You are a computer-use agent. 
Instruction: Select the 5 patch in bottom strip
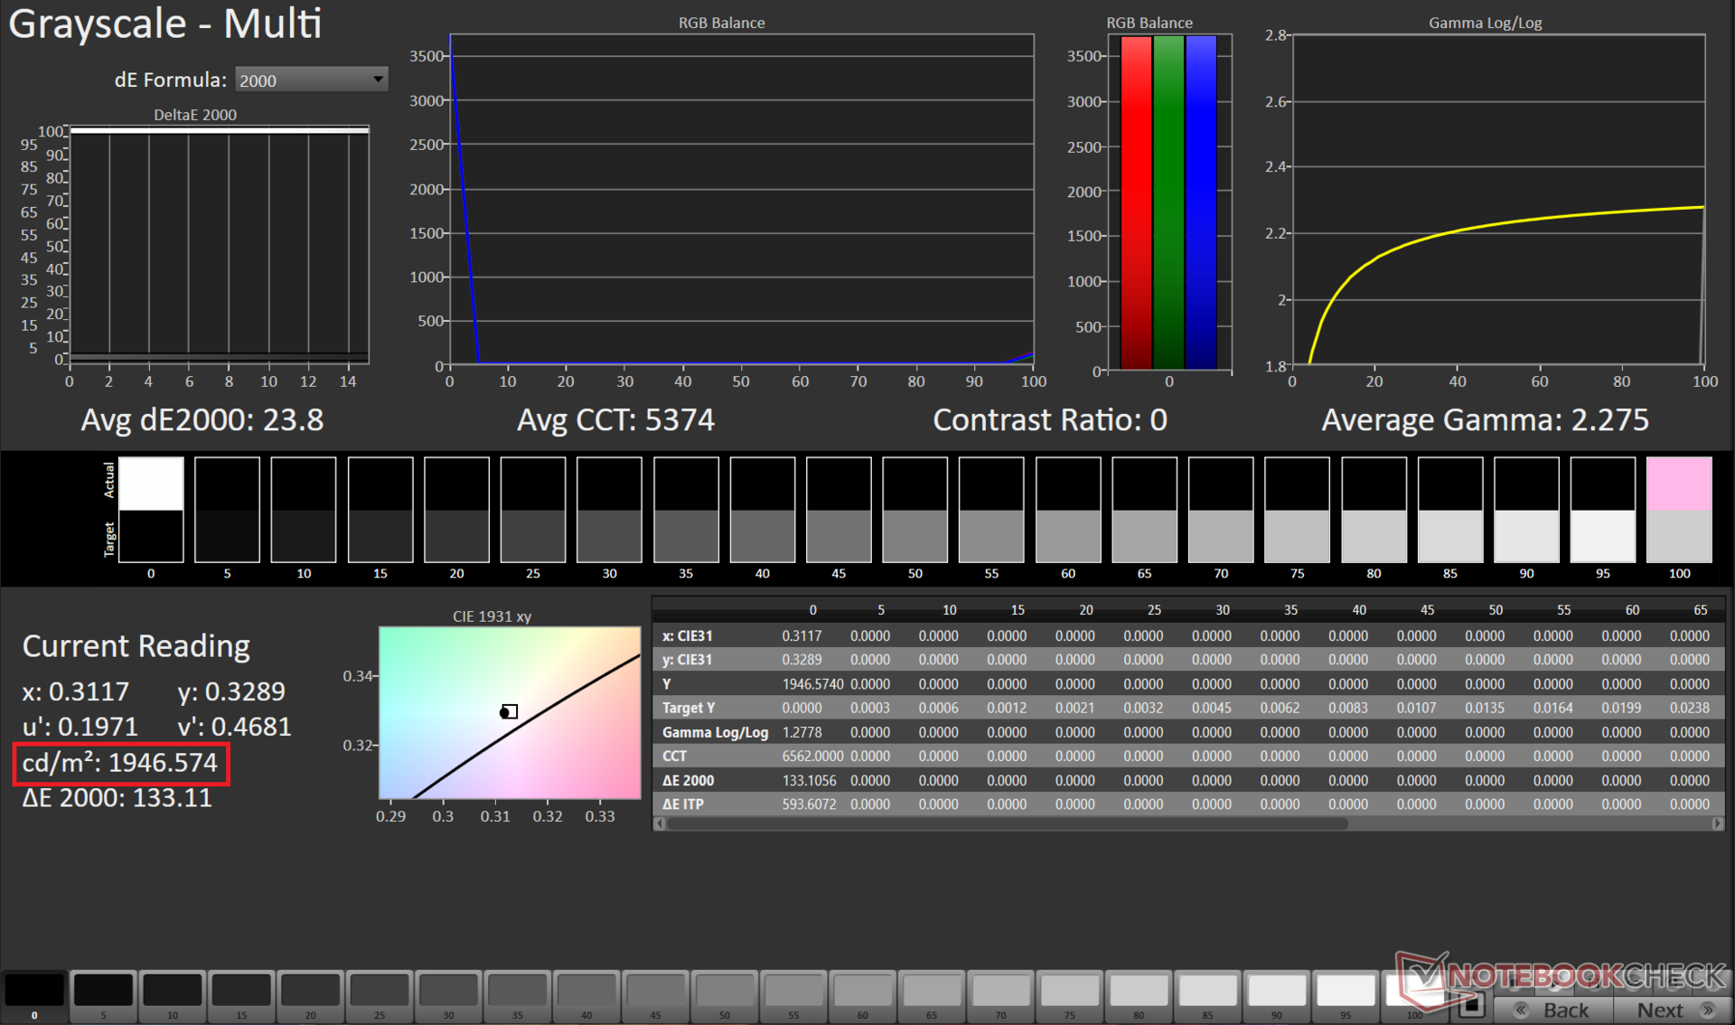pos(103,992)
